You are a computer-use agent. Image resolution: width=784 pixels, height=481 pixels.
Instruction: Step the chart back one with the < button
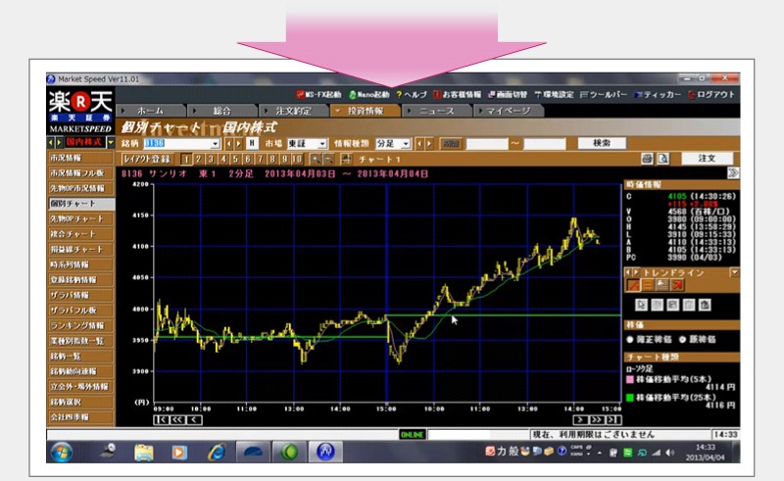point(194,420)
